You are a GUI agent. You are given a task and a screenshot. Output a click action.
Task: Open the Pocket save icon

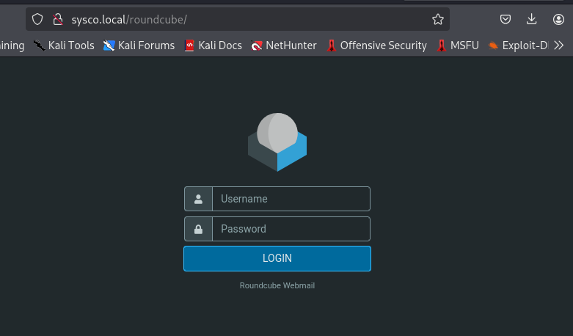point(506,19)
